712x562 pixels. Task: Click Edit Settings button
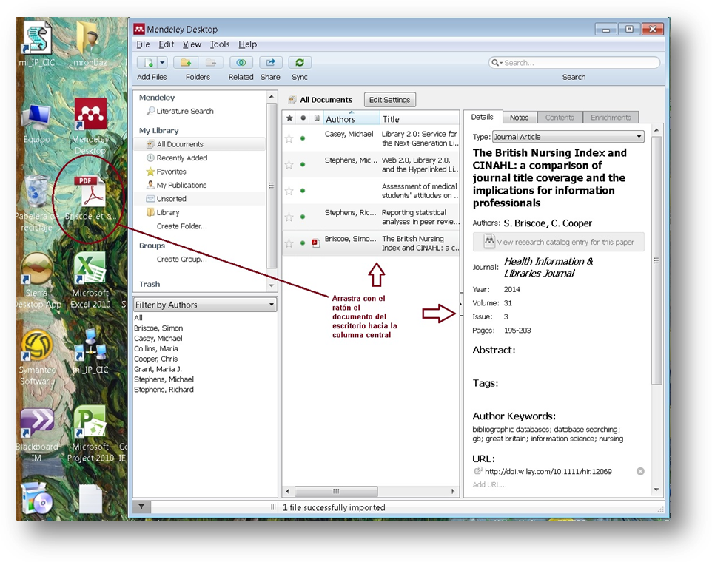[389, 100]
